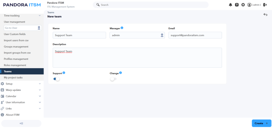Open the settings gear icon in header
Image resolution: width=272 pixels, height=128 pixels.
243,5
